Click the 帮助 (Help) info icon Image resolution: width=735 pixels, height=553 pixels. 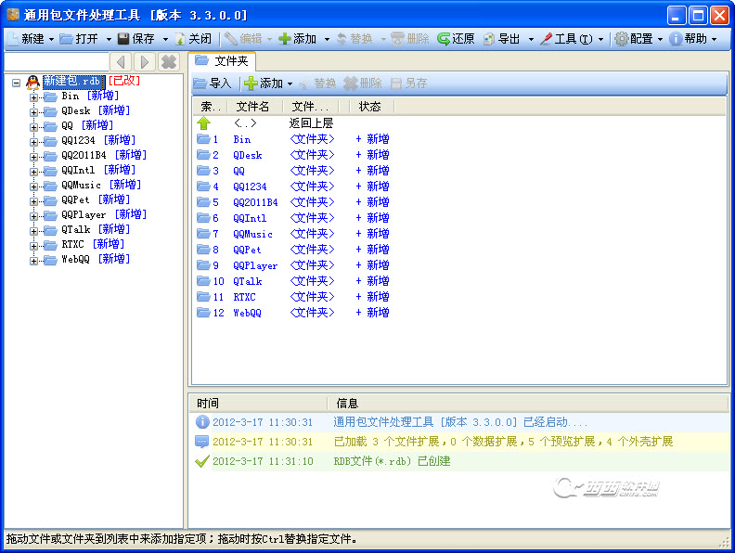[x=675, y=39]
